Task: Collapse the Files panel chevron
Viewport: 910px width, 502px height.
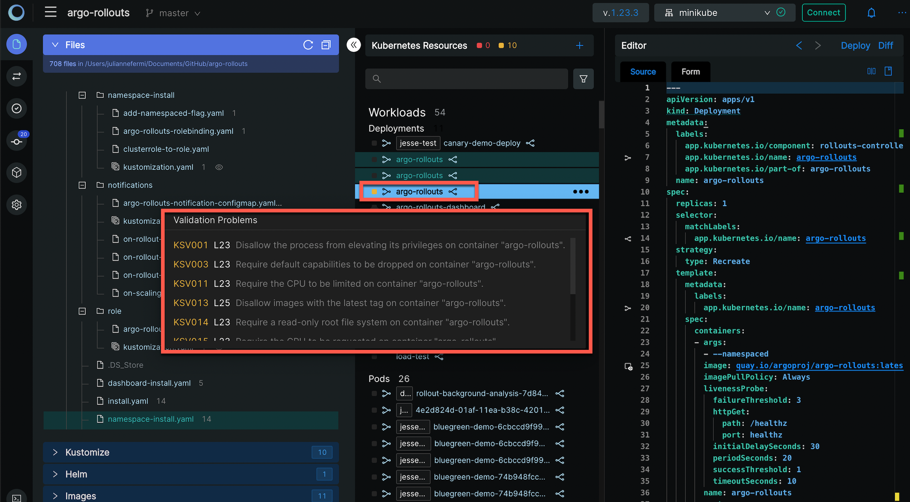Action: pos(55,45)
